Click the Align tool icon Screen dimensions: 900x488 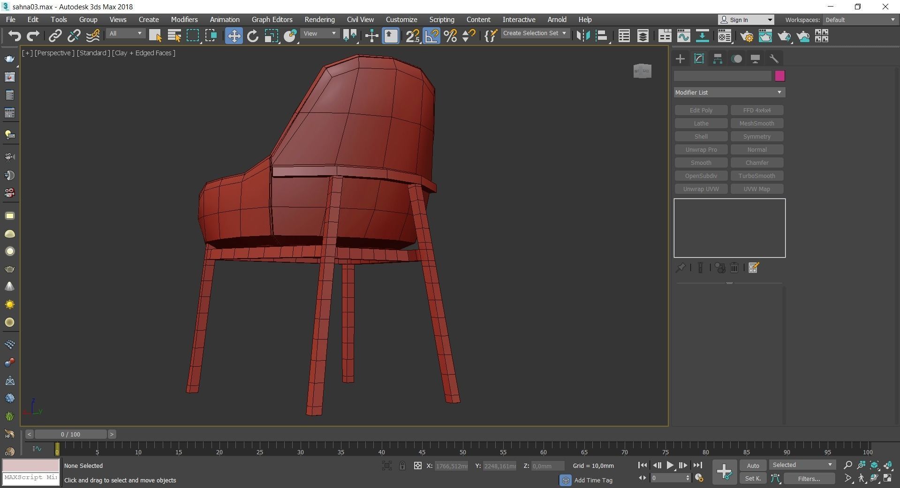(602, 36)
